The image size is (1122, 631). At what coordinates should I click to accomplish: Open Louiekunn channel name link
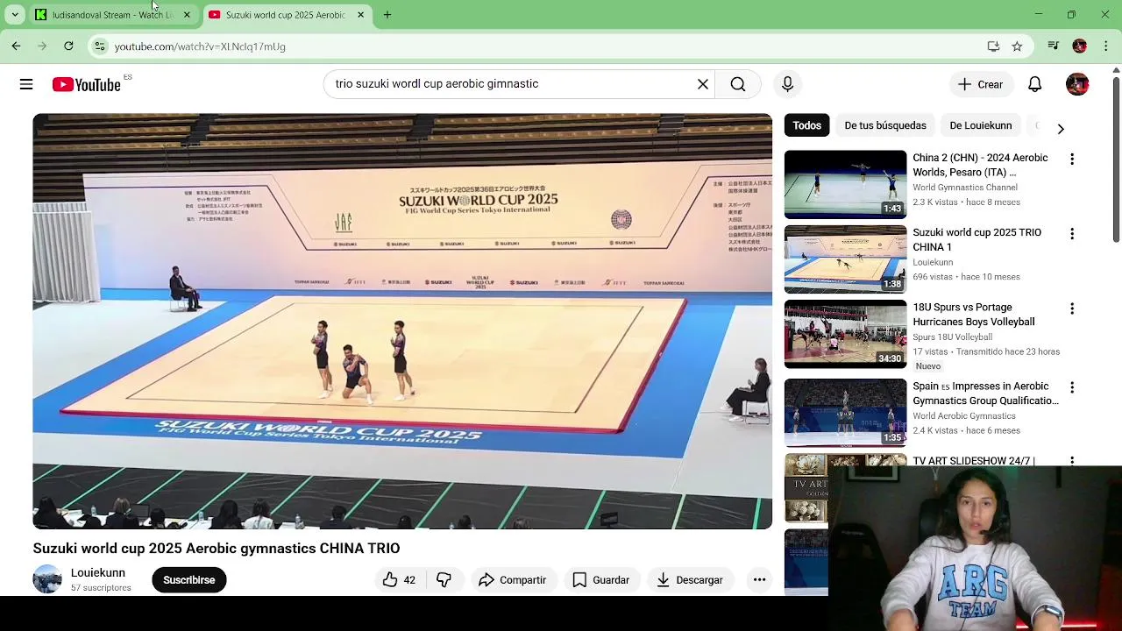[x=98, y=573]
